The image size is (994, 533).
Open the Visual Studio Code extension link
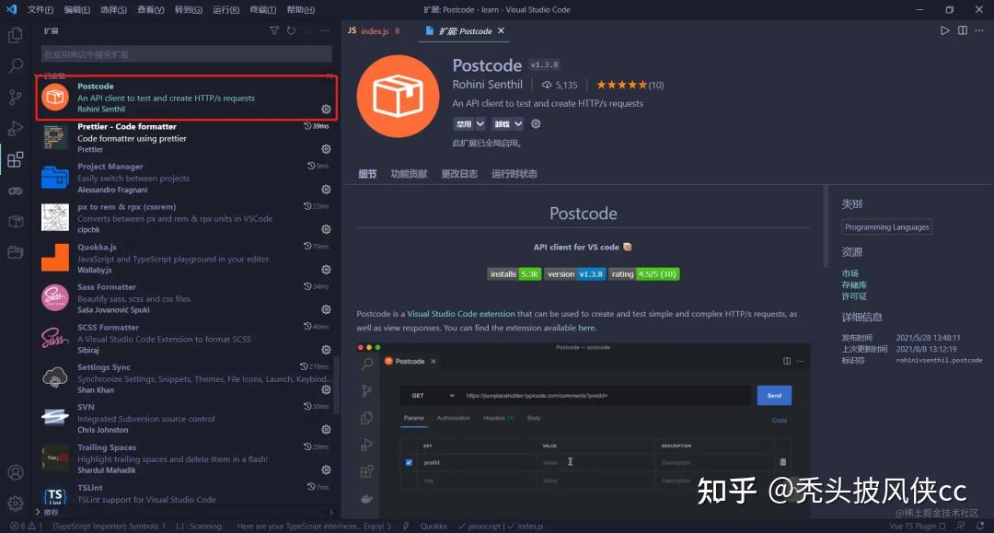click(461, 314)
